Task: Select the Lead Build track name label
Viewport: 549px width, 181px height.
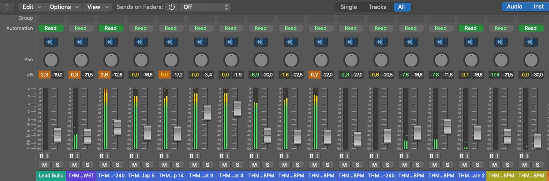Action: click(51, 176)
